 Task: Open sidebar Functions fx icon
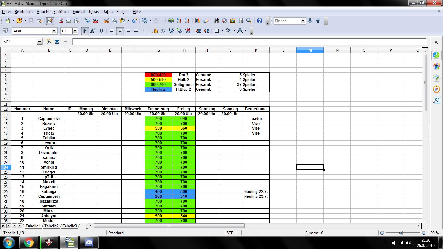tap(437, 100)
